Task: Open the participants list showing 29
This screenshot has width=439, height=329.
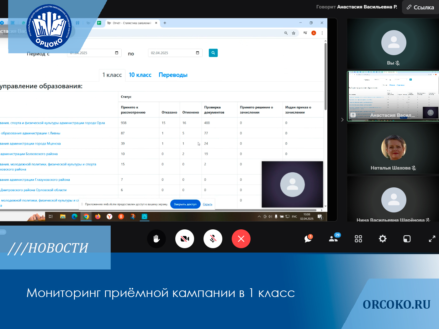Action: pos(333,239)
